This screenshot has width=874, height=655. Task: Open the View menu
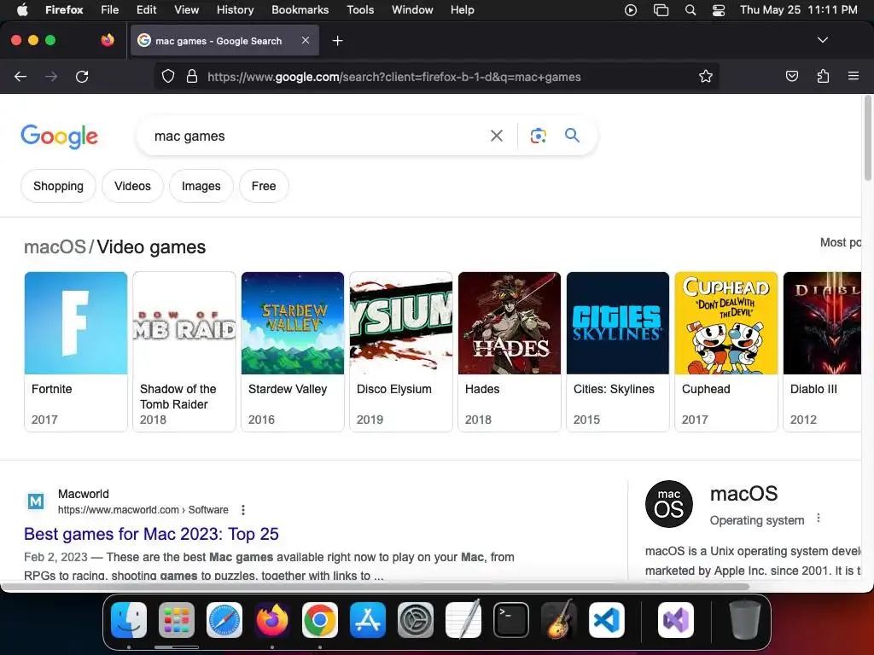[186, 9]
